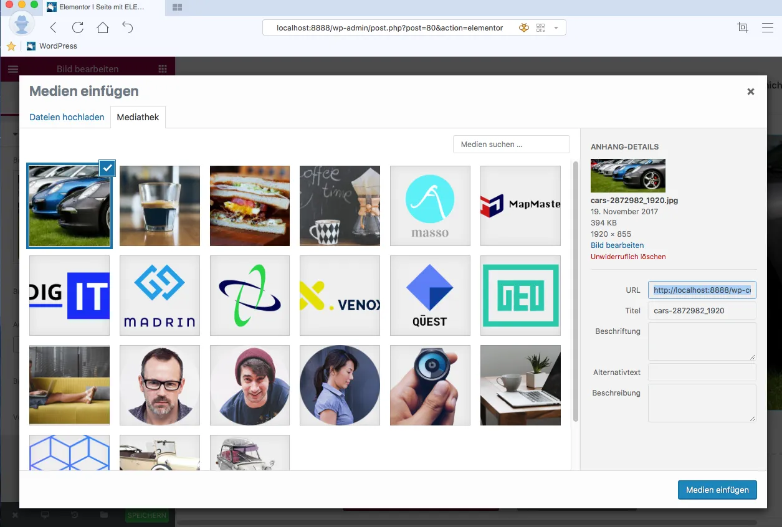Open the WordPress bookmark
Viewport: 782px width, 527px height.
pyautogui.click(x=52, y=46)
